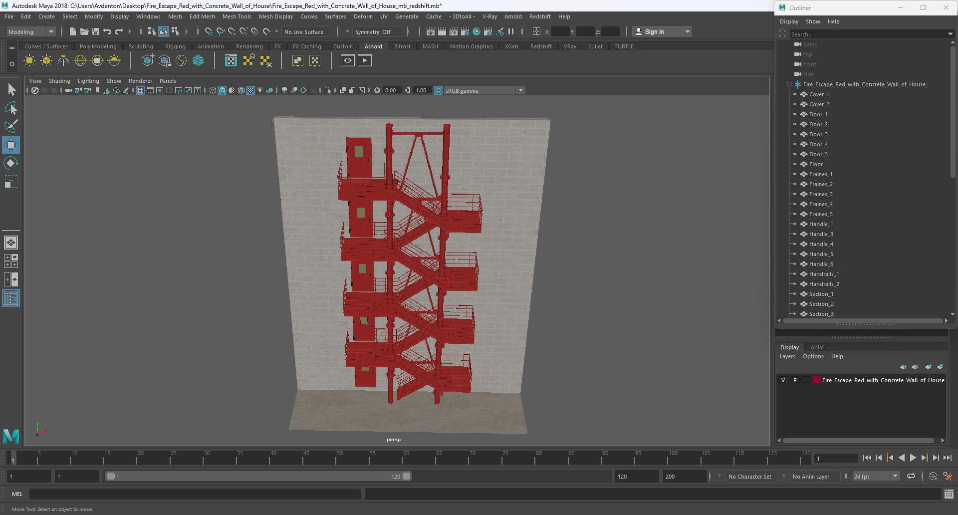Open Mesh Tools menu
The width and height of the screenshot is (958, 515).
(x=237, y=16)
